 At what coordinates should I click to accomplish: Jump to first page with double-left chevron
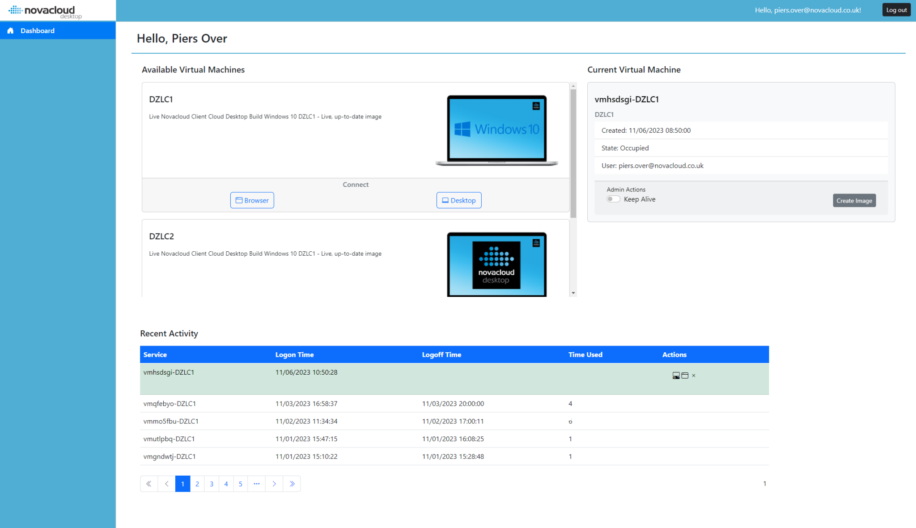(149, 483)
